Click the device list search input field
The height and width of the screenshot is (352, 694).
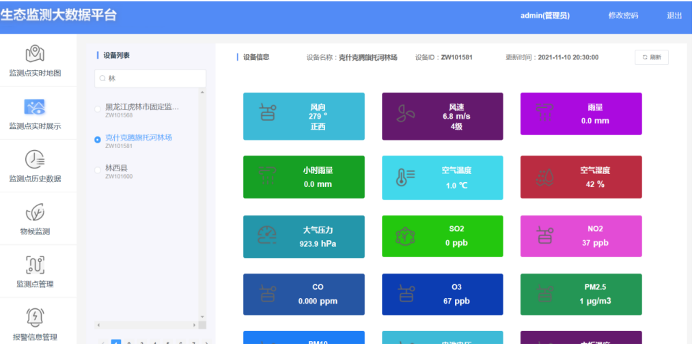150,78
